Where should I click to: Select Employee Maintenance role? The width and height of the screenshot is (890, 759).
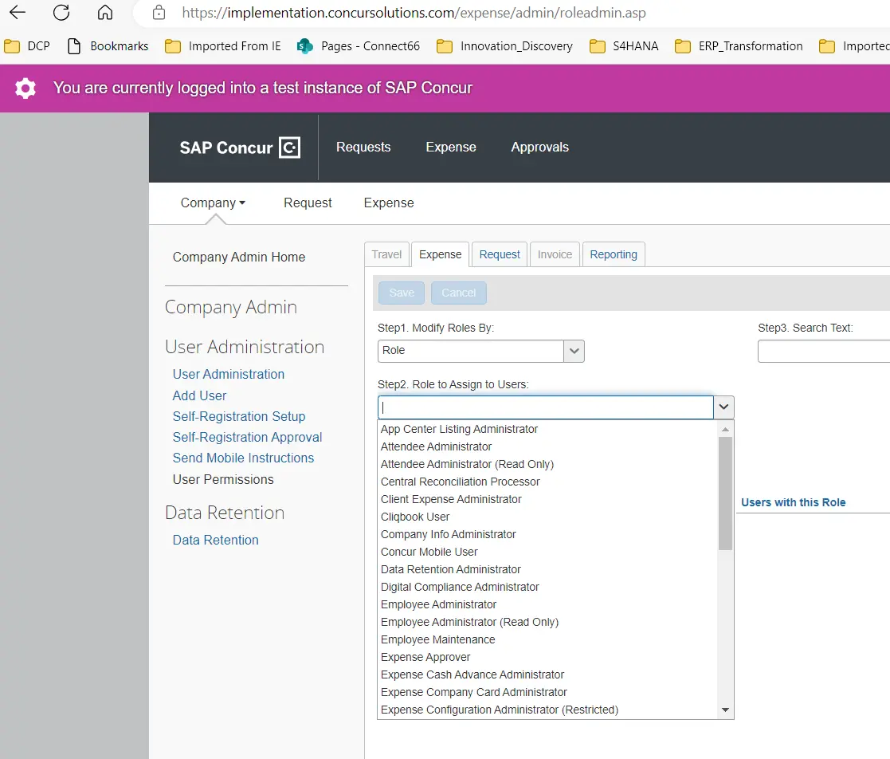click(x=547, y=640)
